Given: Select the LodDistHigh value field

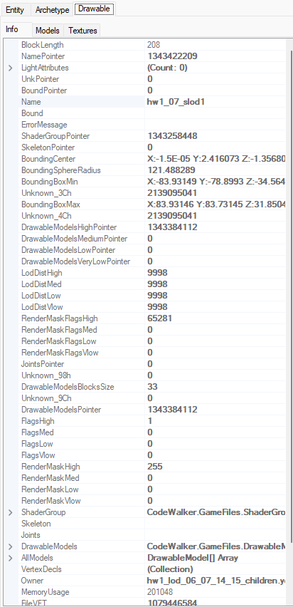Looking at the screenshot, I should coord(215,273).
